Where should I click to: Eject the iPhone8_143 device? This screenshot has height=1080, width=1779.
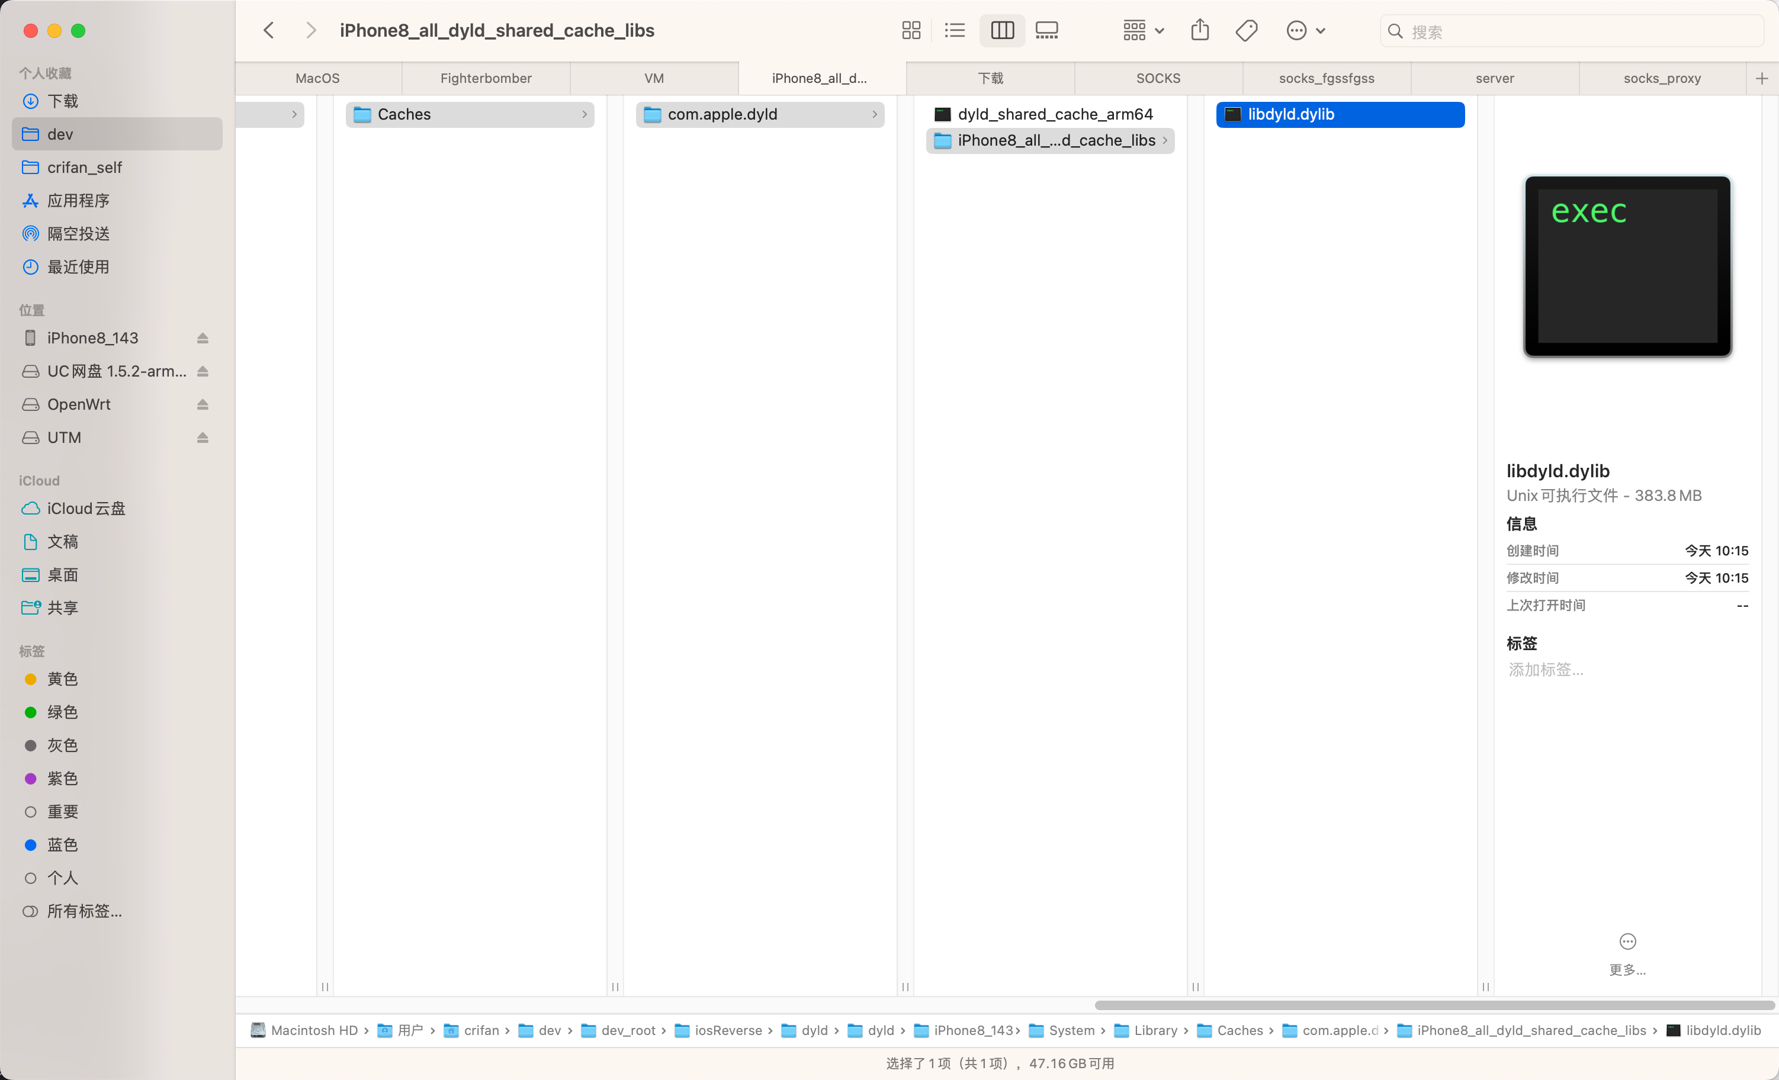[x=203, y=338]
